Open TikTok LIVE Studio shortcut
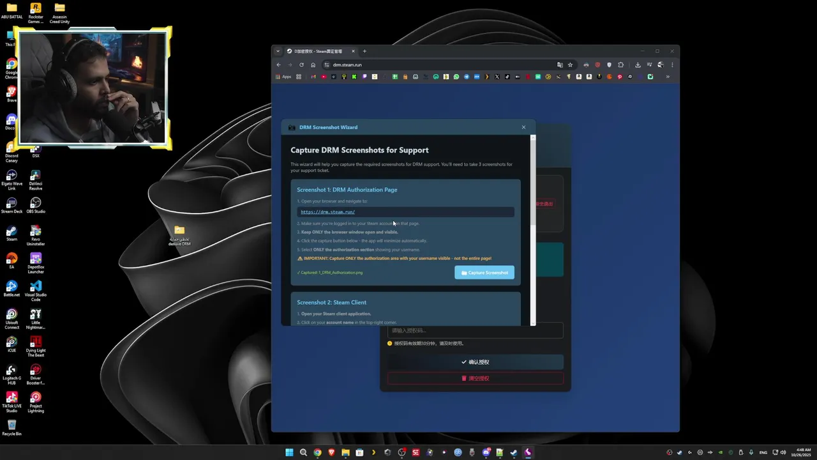This screenshot has height=460, width=817. [11, 402]
